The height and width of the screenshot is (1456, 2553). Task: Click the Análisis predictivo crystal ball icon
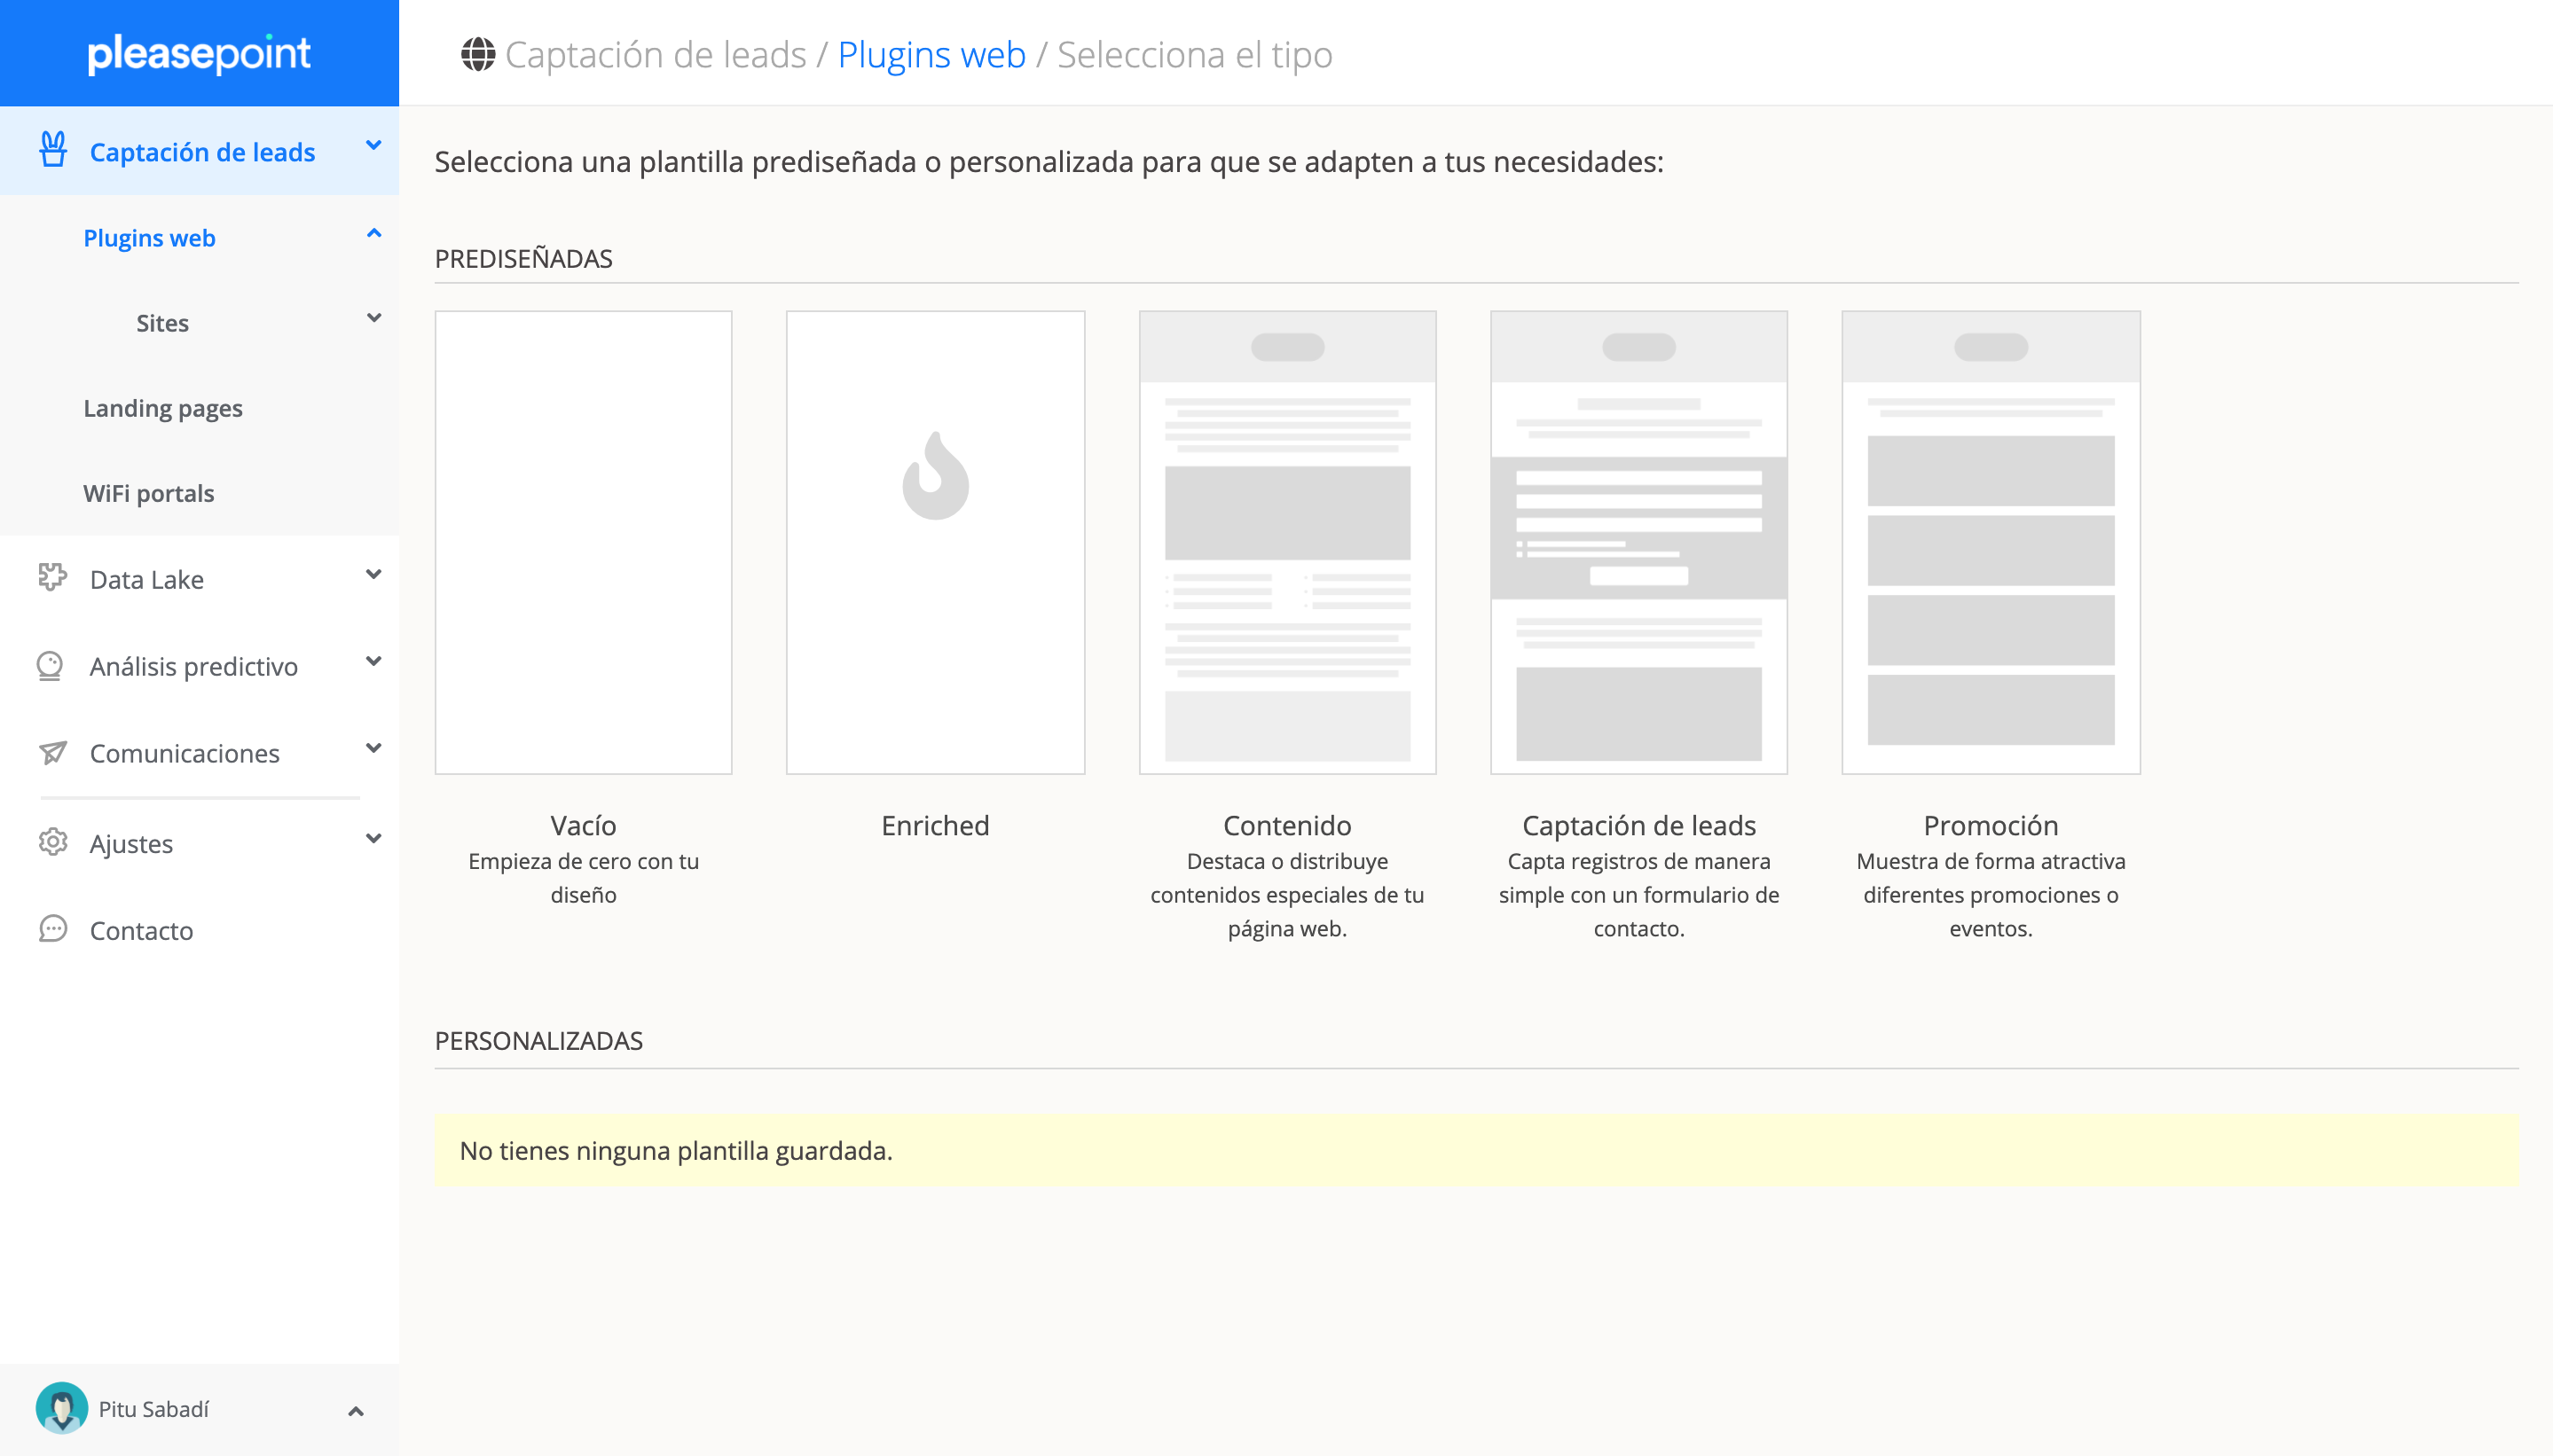click(50, 665)
